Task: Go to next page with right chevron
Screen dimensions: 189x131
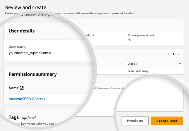Action: pos(178,54)
